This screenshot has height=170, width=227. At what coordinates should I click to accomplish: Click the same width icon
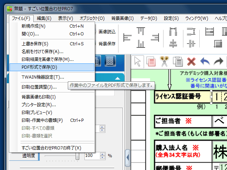pyautogui.click(x=210, y=32)
